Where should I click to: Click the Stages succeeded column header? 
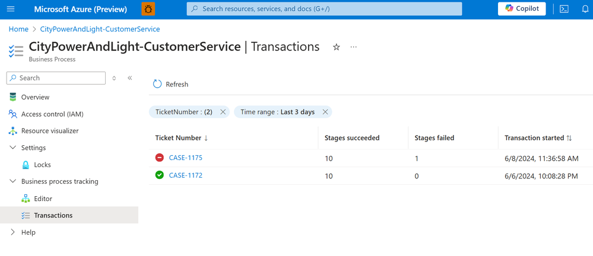click(x=352, y=138)
